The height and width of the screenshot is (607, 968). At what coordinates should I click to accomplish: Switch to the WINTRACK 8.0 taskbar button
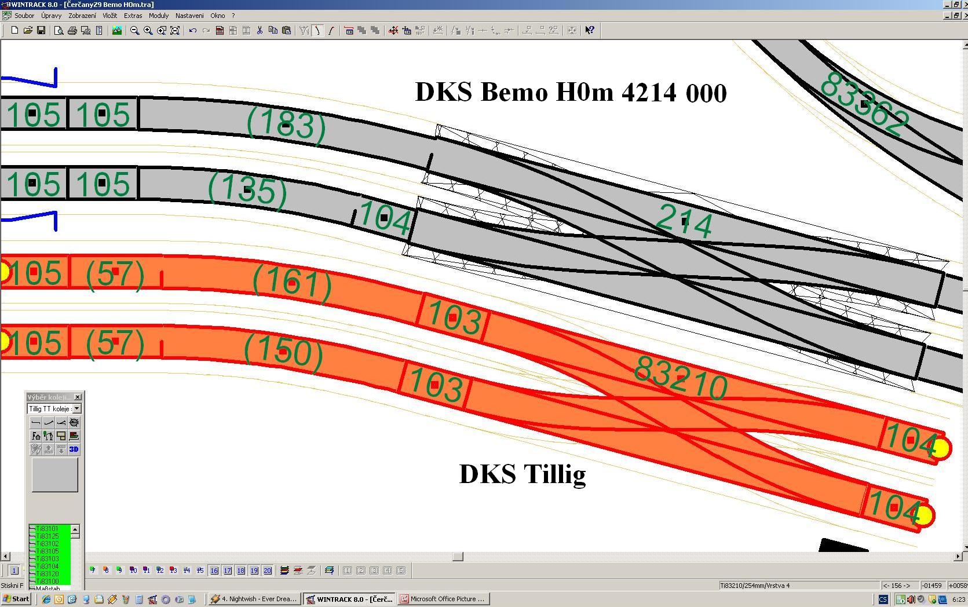[349, 599]
